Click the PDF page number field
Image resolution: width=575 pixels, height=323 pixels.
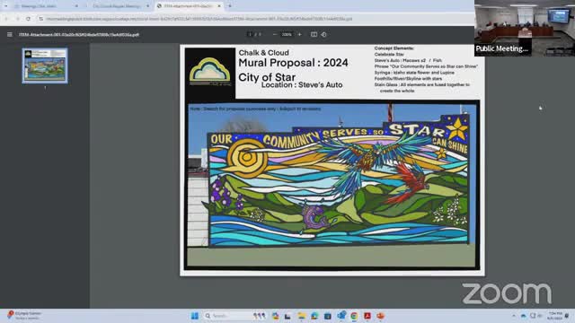click(x=250, y=34)
